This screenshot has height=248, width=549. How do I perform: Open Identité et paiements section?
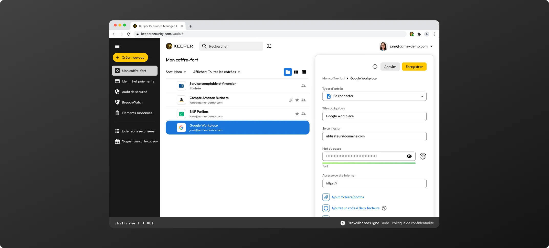pyautogui.click(x=134, y=81)
